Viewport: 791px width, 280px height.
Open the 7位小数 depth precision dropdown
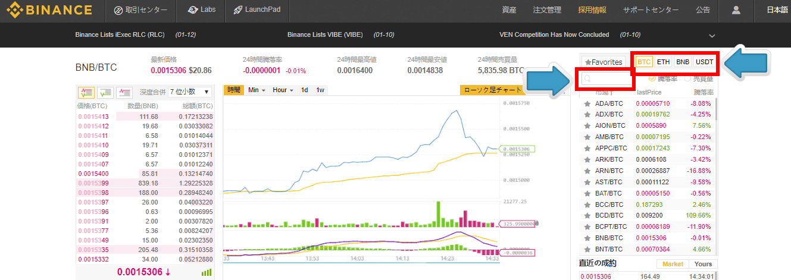pyautogui.click(x=190, y=92)
